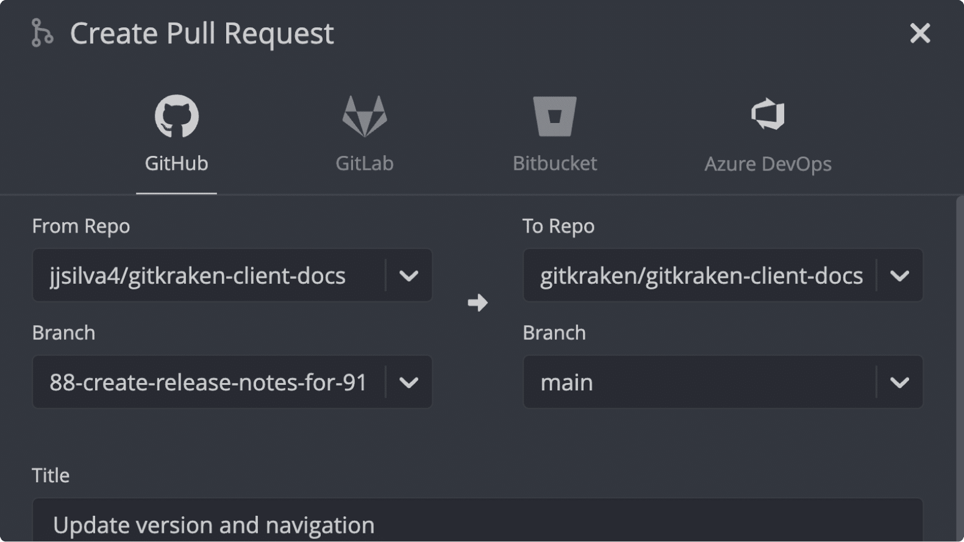This screenshot has width=964, height=542.
Task: Click the 'Create Pull Request' heading text
Action: tap(202, 33)
